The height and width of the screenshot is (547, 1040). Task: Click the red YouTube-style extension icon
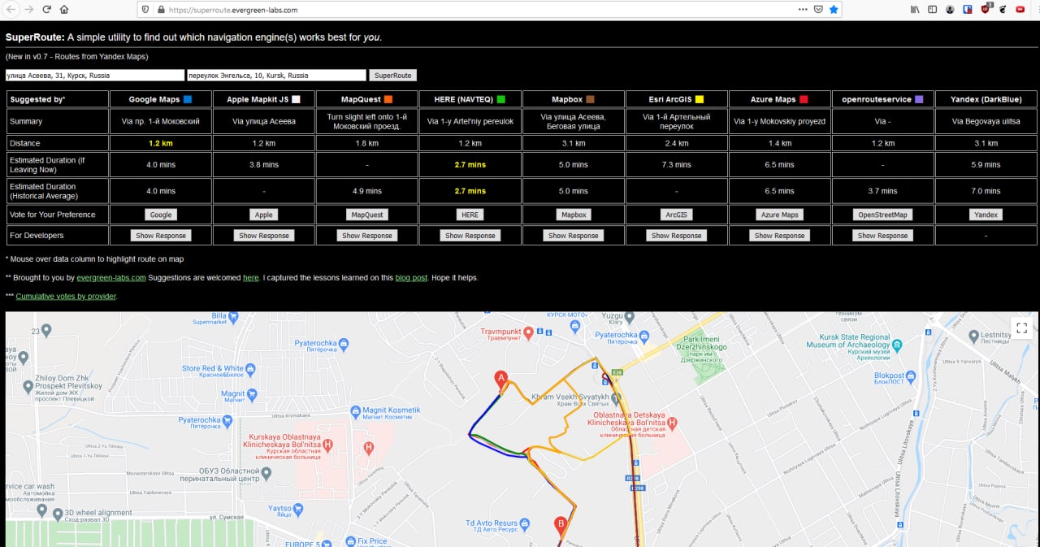coord(1020,10)
